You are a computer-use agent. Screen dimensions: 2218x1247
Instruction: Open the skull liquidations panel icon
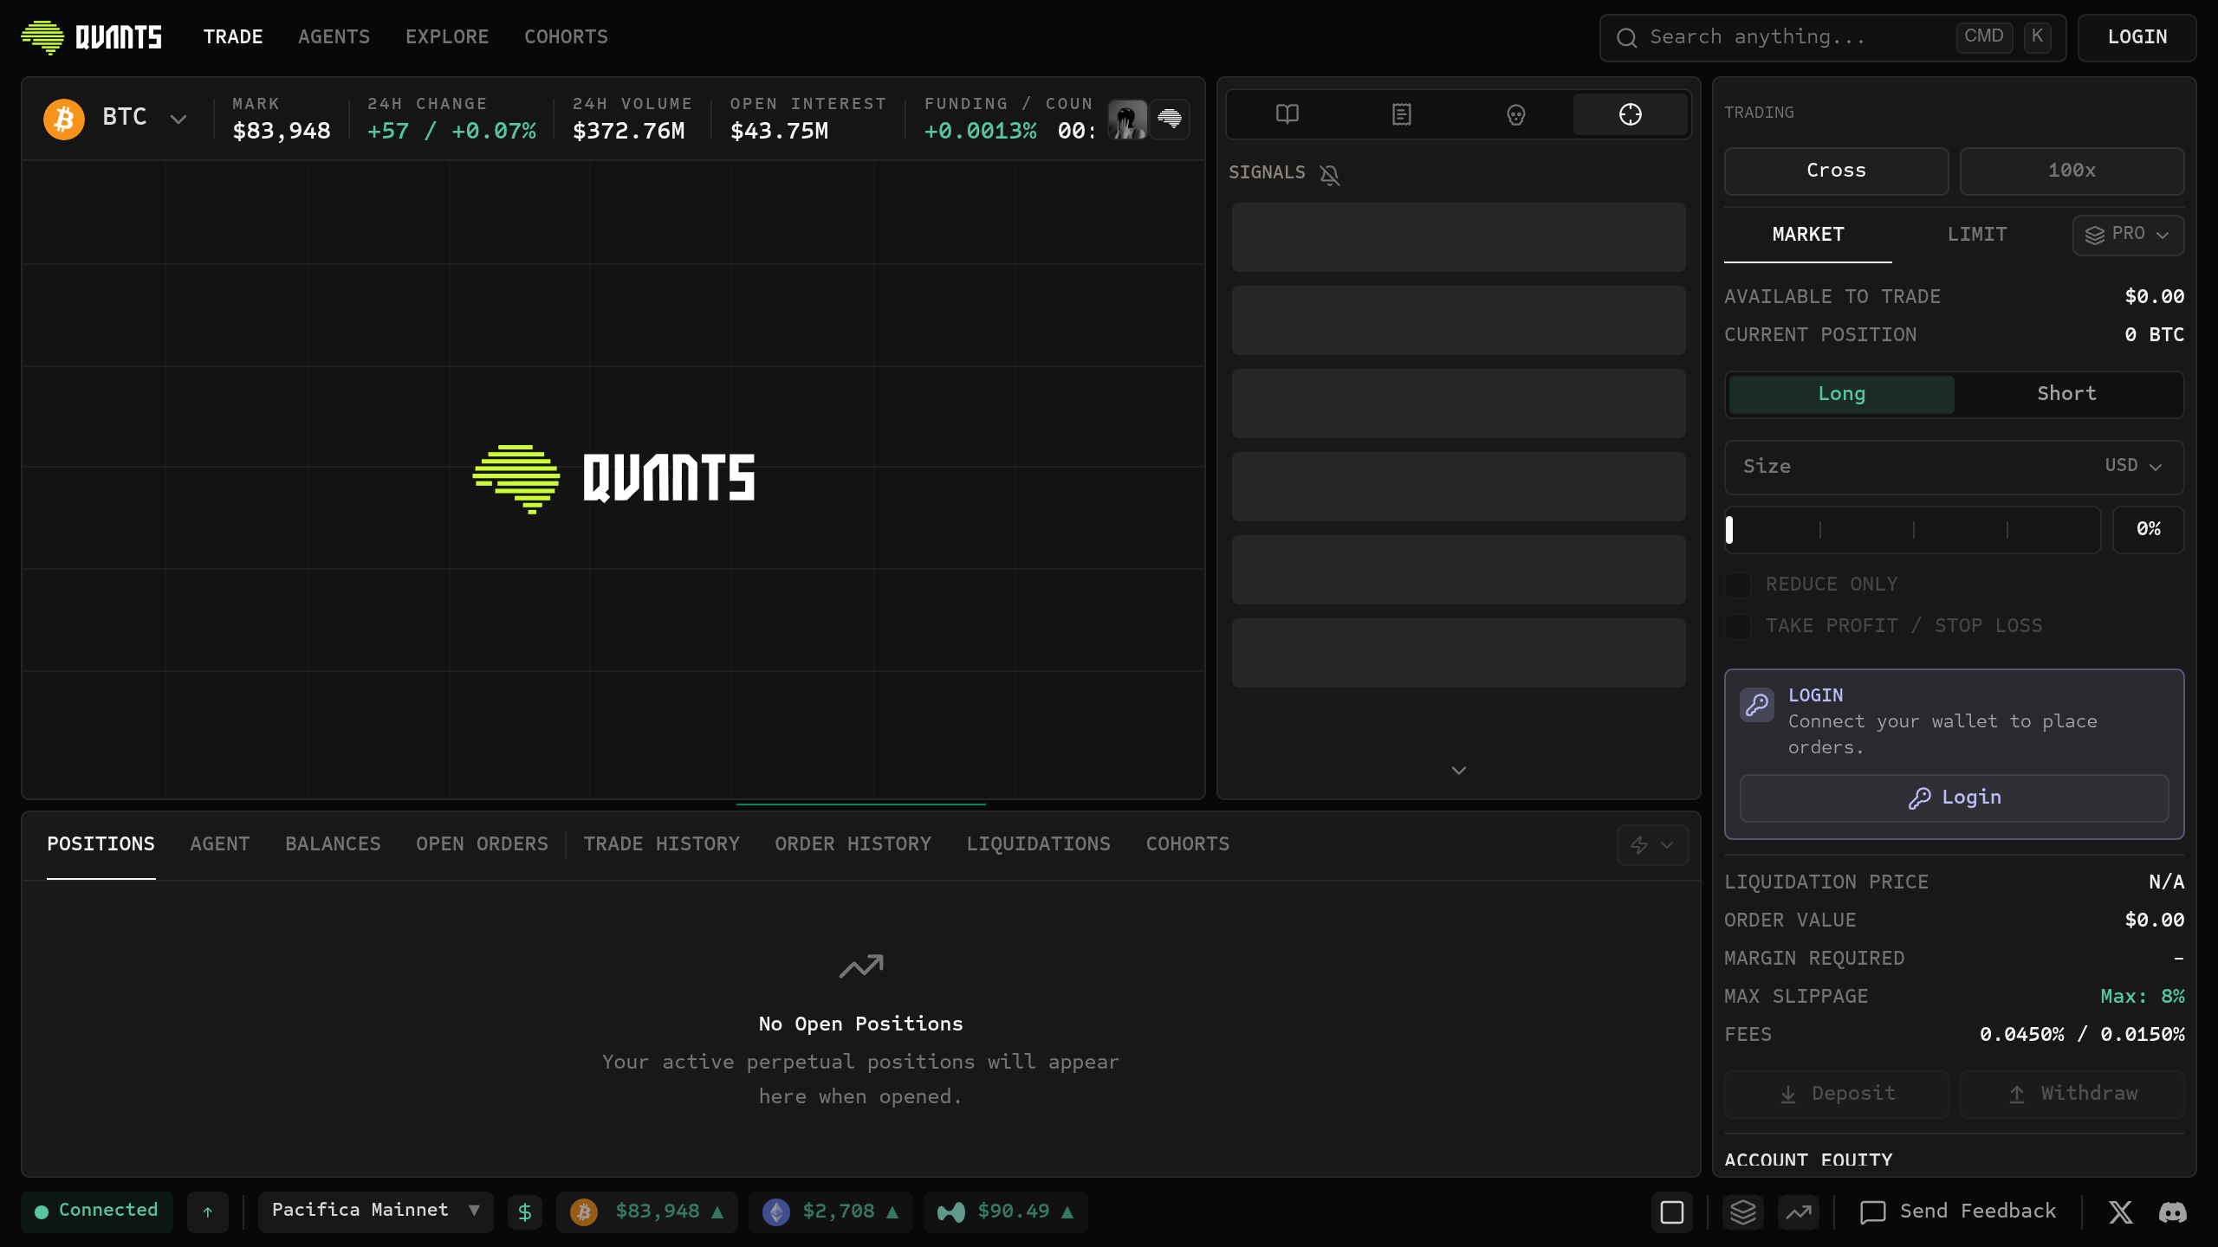1516,114
